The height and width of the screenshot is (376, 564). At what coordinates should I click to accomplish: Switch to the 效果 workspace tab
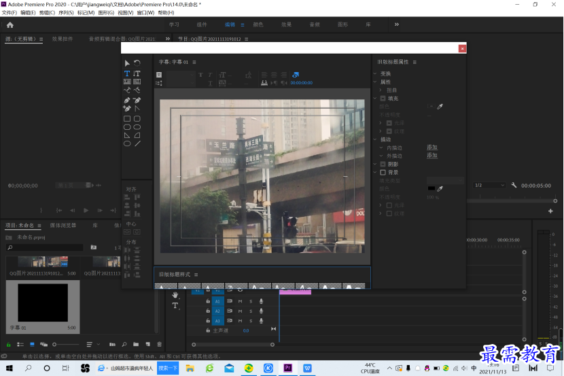coord(286,24)
